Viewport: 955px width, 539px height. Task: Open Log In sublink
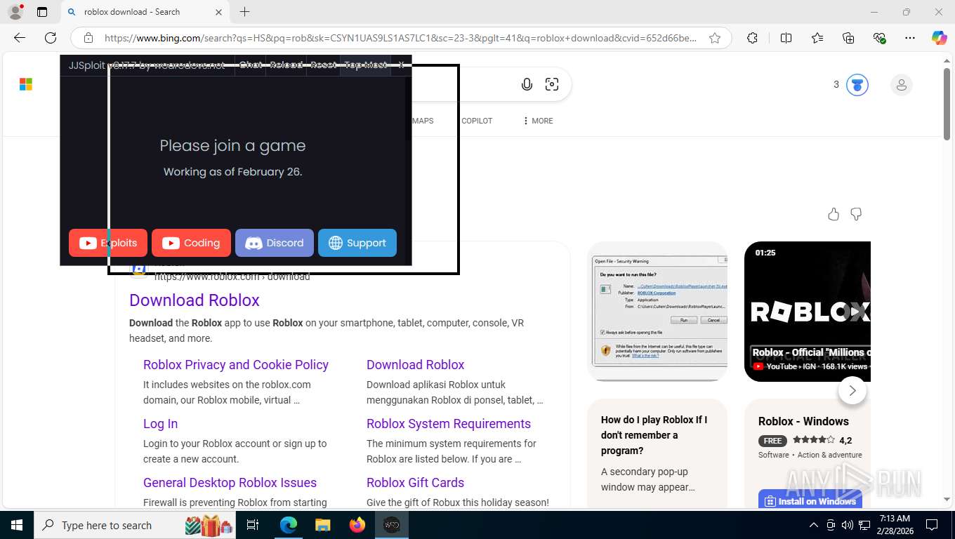click(160, 424)
